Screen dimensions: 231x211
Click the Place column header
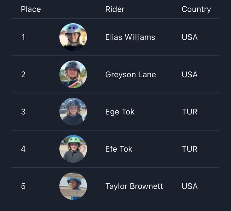click(x=31, y=9)
